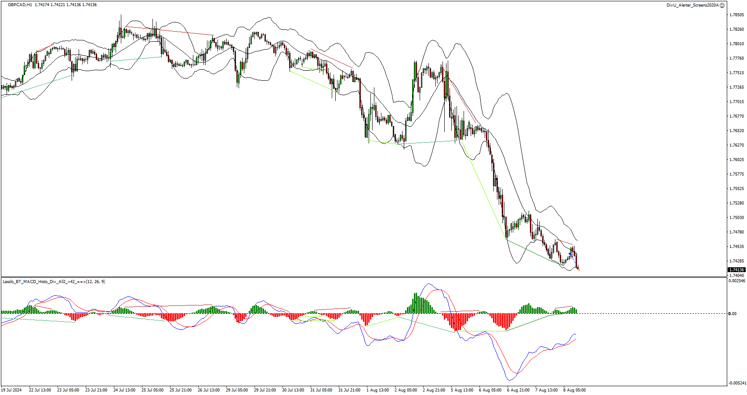Click the 6 Aug 21:00 time label
Viewport: 747px width, 395px height.
[x=518, y=390]
